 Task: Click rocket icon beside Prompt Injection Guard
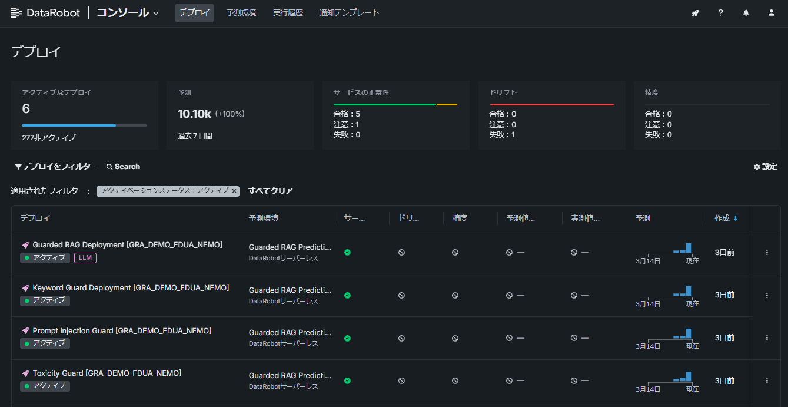click(25, 331)
